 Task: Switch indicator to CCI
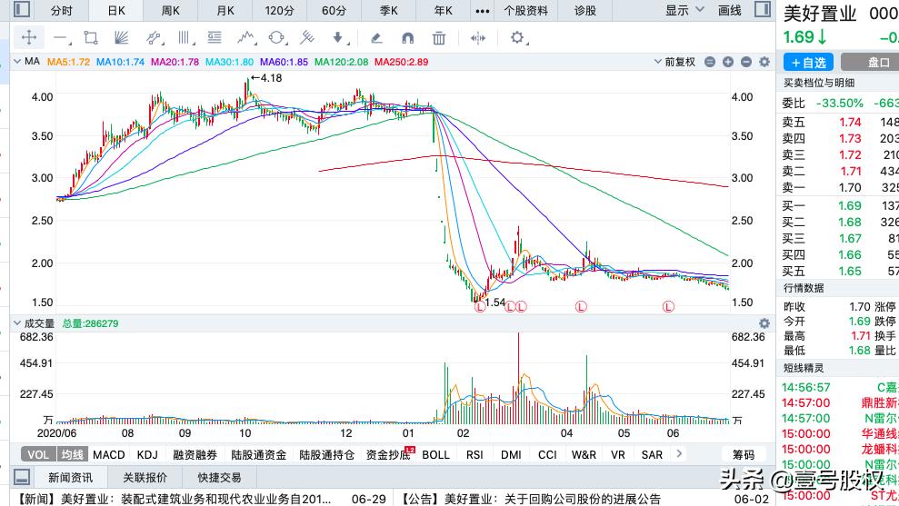547,454
